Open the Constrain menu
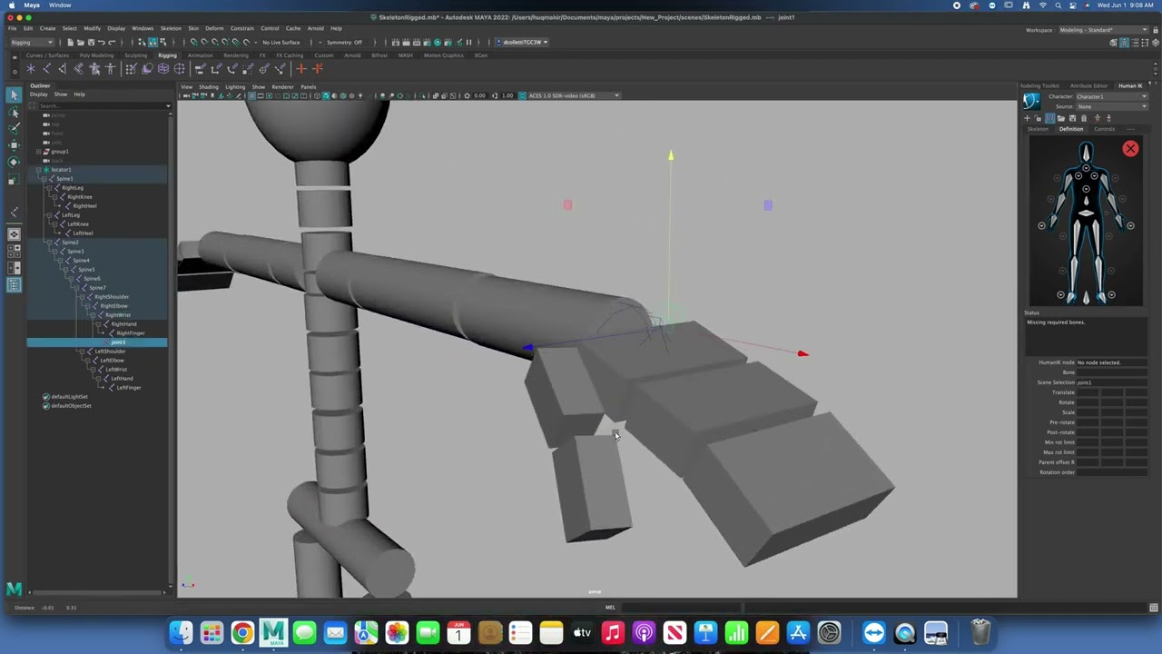The height and width of the screenshot is (654, 1162). [x=242, y=28]
